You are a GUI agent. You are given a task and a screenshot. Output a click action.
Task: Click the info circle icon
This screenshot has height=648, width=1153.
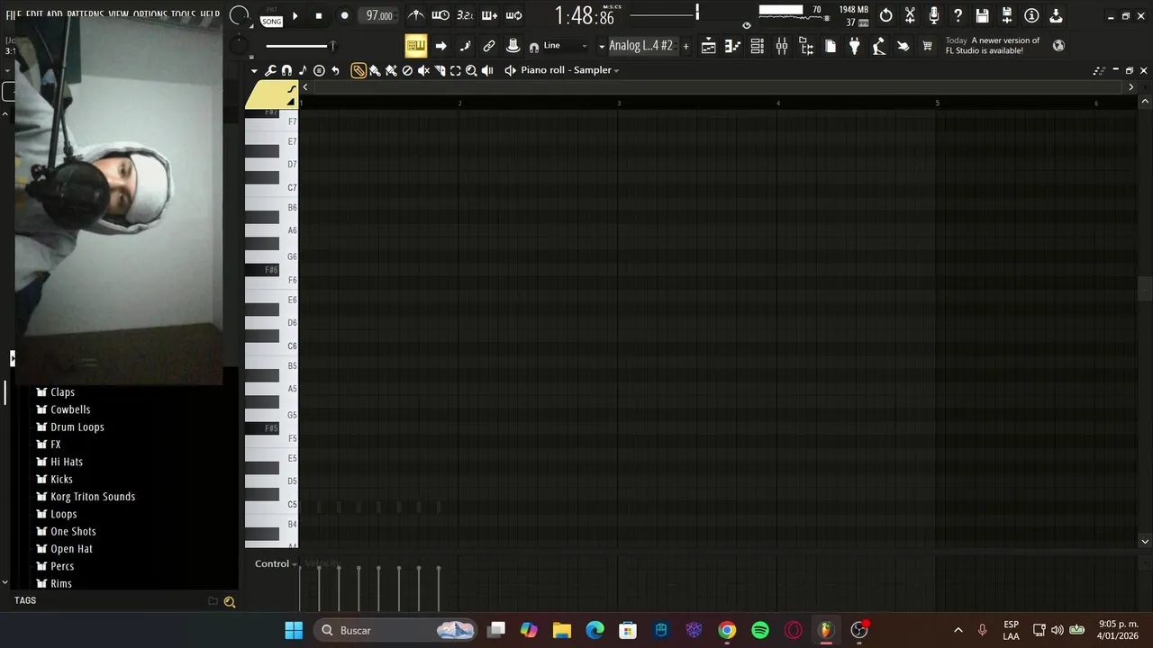pos(1031,15)
